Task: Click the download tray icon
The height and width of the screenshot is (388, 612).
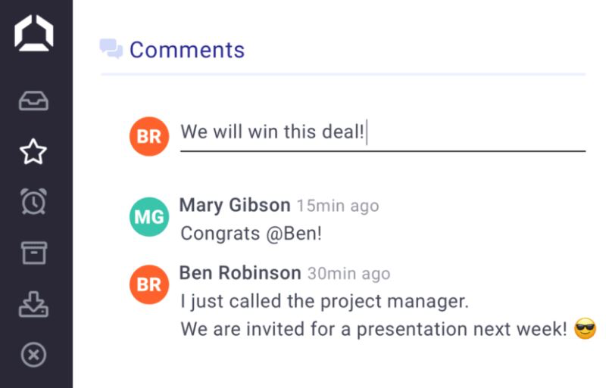Action: (x=33, y=303)
